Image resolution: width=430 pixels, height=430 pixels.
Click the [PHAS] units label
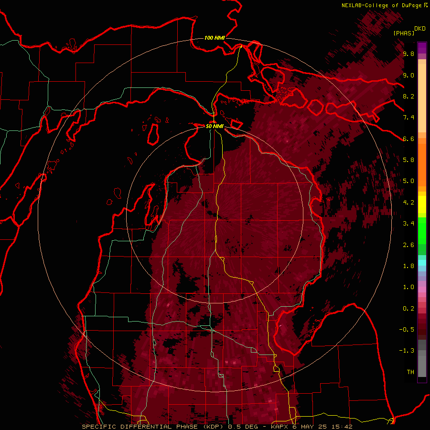[404, 33]
